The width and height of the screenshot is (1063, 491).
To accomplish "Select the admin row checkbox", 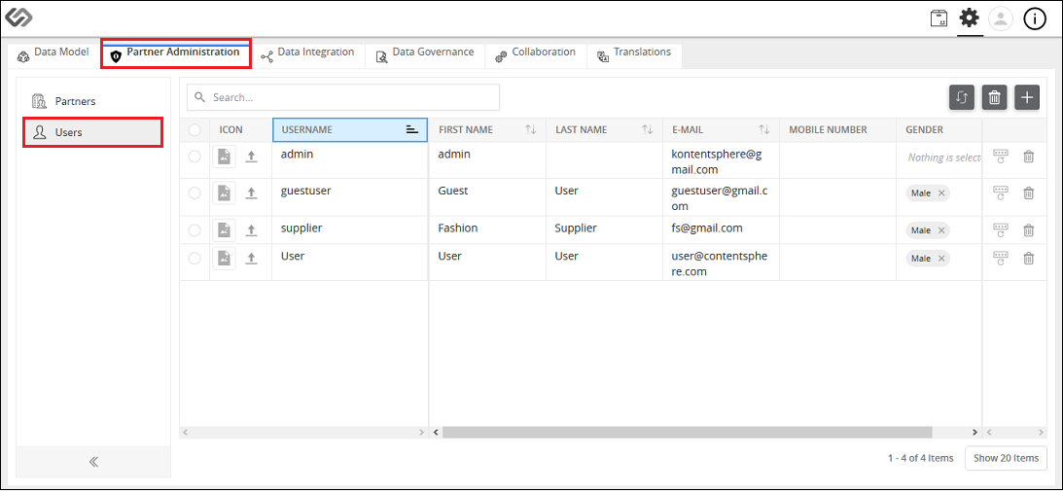I will pyautogui.click(x=195, y=157).
